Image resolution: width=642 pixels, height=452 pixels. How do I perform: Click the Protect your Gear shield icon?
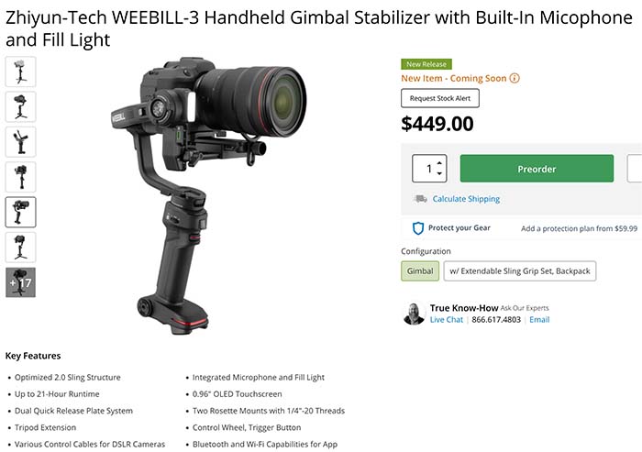click(417, 228)
